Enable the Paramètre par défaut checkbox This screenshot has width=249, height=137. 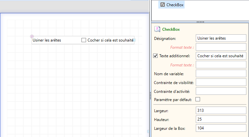pos(198,99)
